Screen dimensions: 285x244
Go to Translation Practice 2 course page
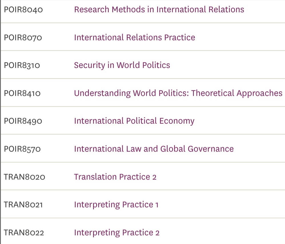pos(115,177)
